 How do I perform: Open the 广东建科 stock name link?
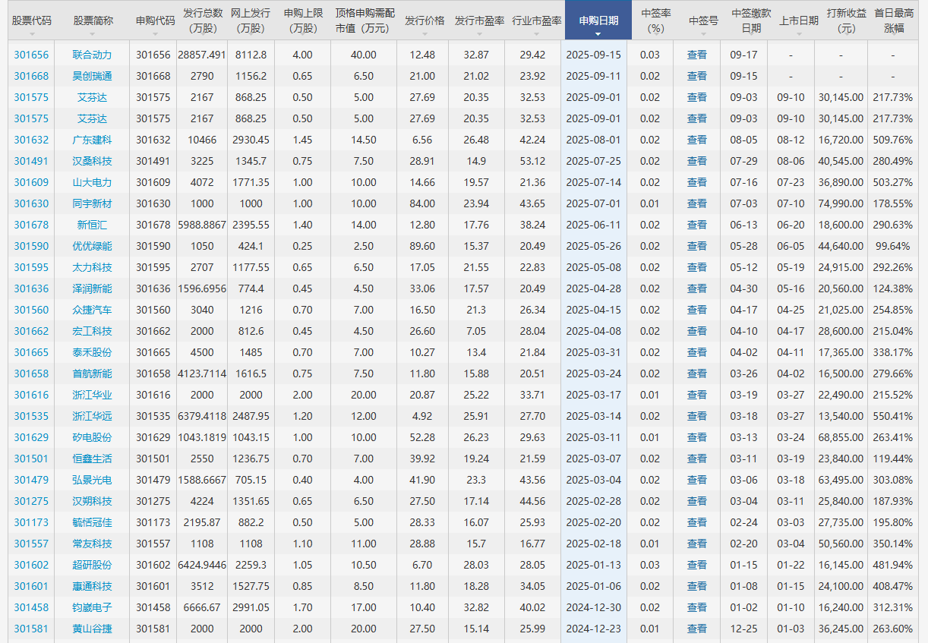coord(92,140)
